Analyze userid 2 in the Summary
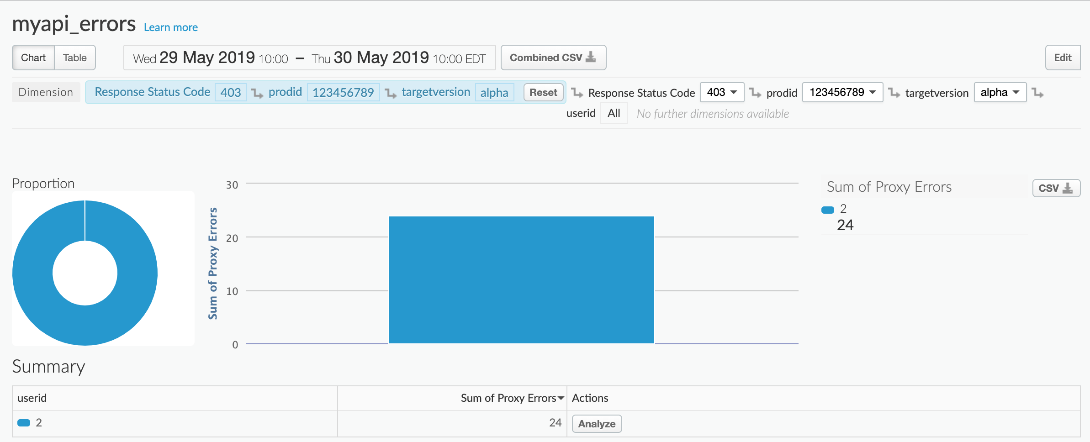Viewport: 1090px width, 442px height. click(x=597, y=424)
